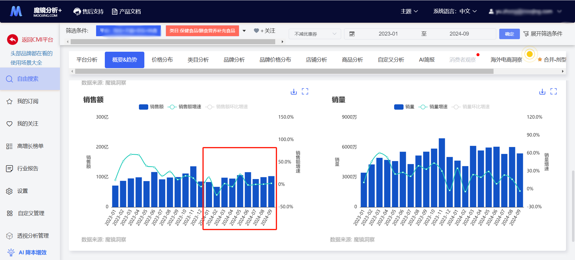Click the end date field 2024-09

(x=459, y=34)
